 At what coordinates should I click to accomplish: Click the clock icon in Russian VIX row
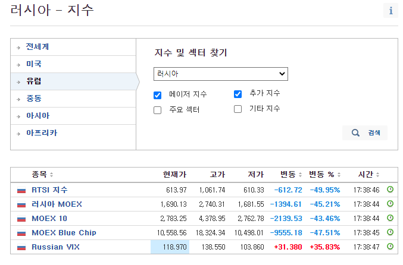(x=390, y=247)
